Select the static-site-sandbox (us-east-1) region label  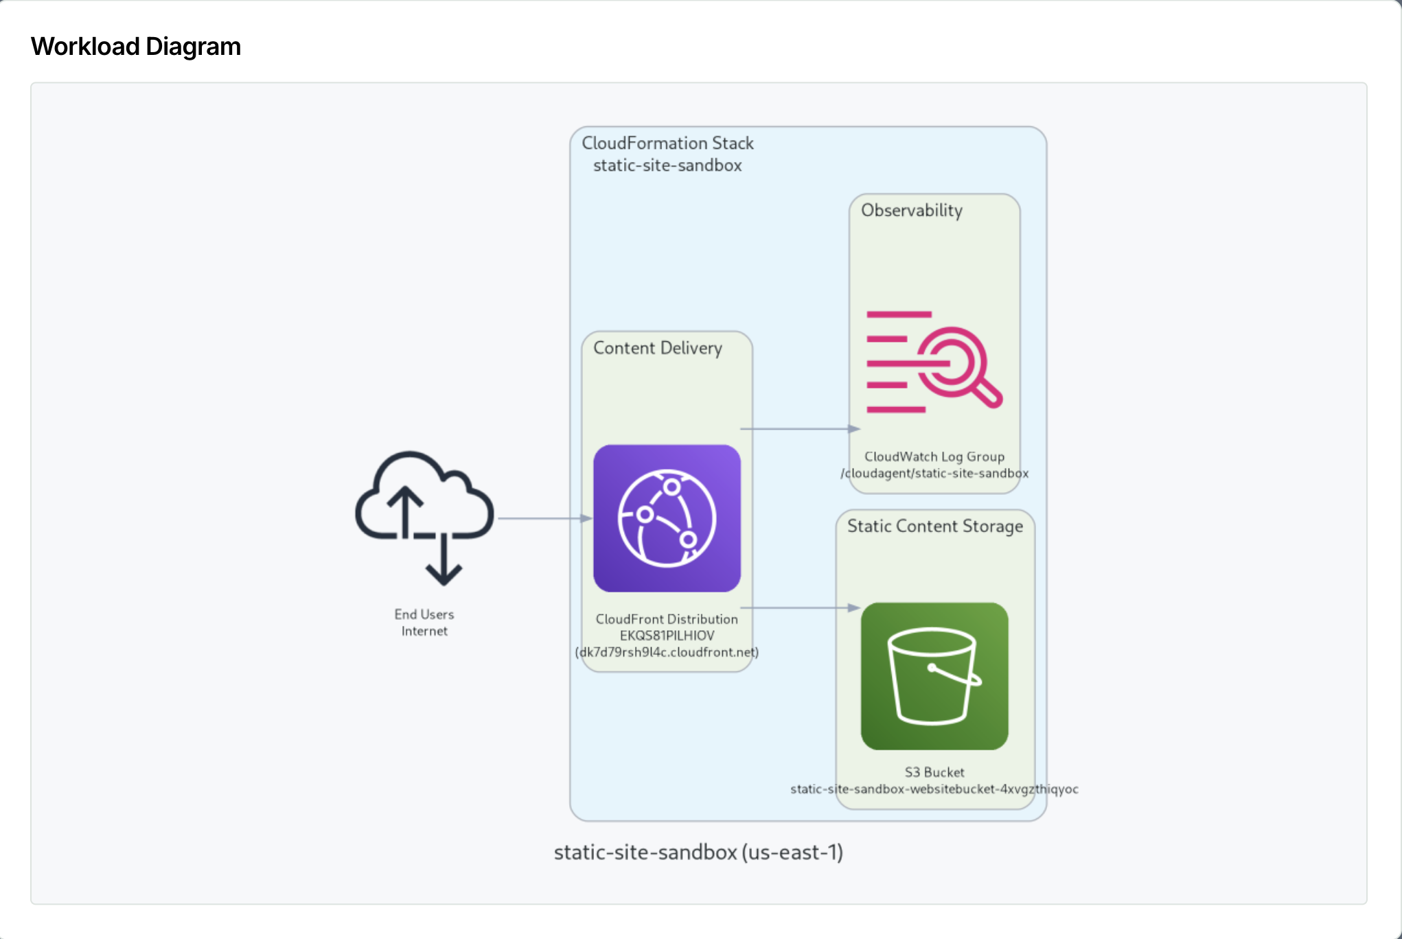point(699,853)
